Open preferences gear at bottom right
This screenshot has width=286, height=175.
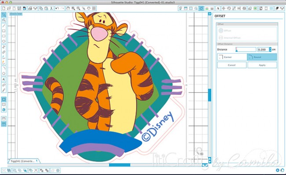(278, 170)
